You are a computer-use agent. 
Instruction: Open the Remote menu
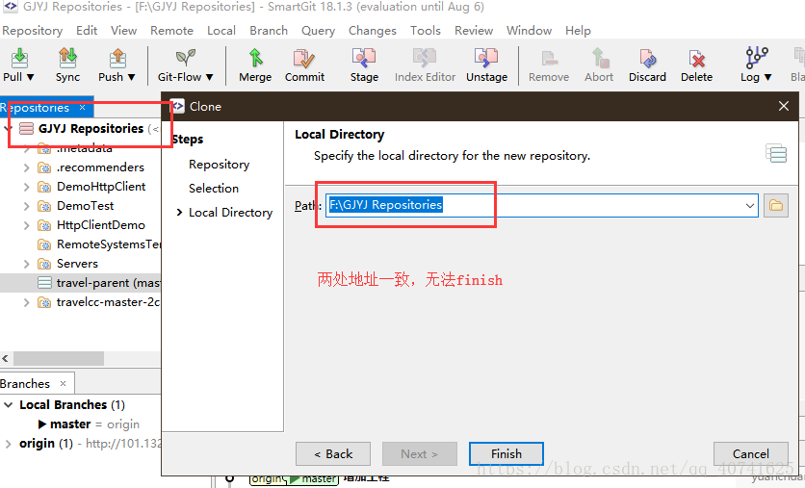click(171, 31)
